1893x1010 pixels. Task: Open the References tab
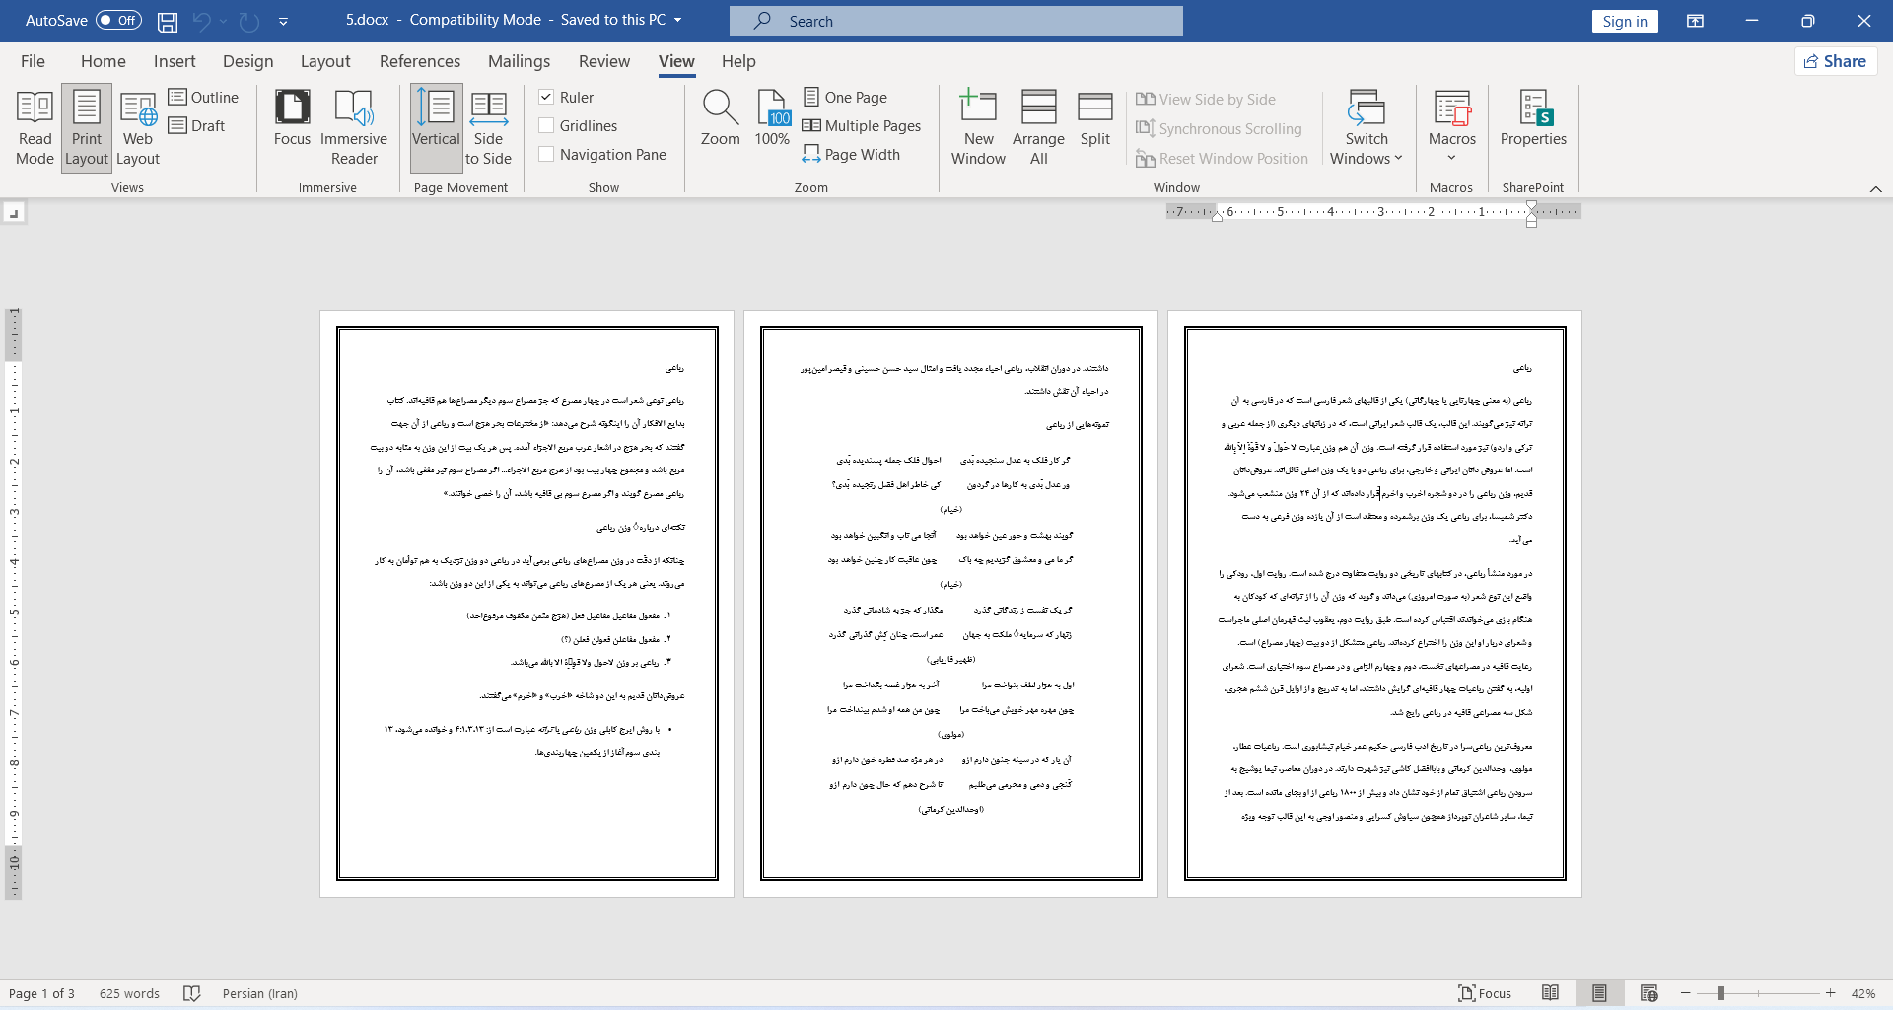[420, 61]
